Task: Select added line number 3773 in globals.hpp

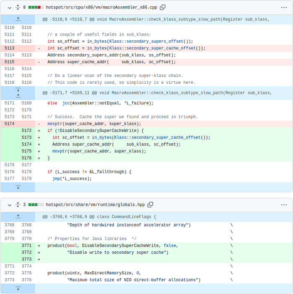Action: [x=26, y=259]
